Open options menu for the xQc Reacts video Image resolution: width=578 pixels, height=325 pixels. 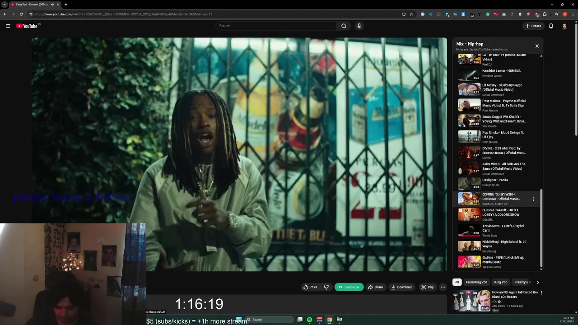tap(541, 292)
